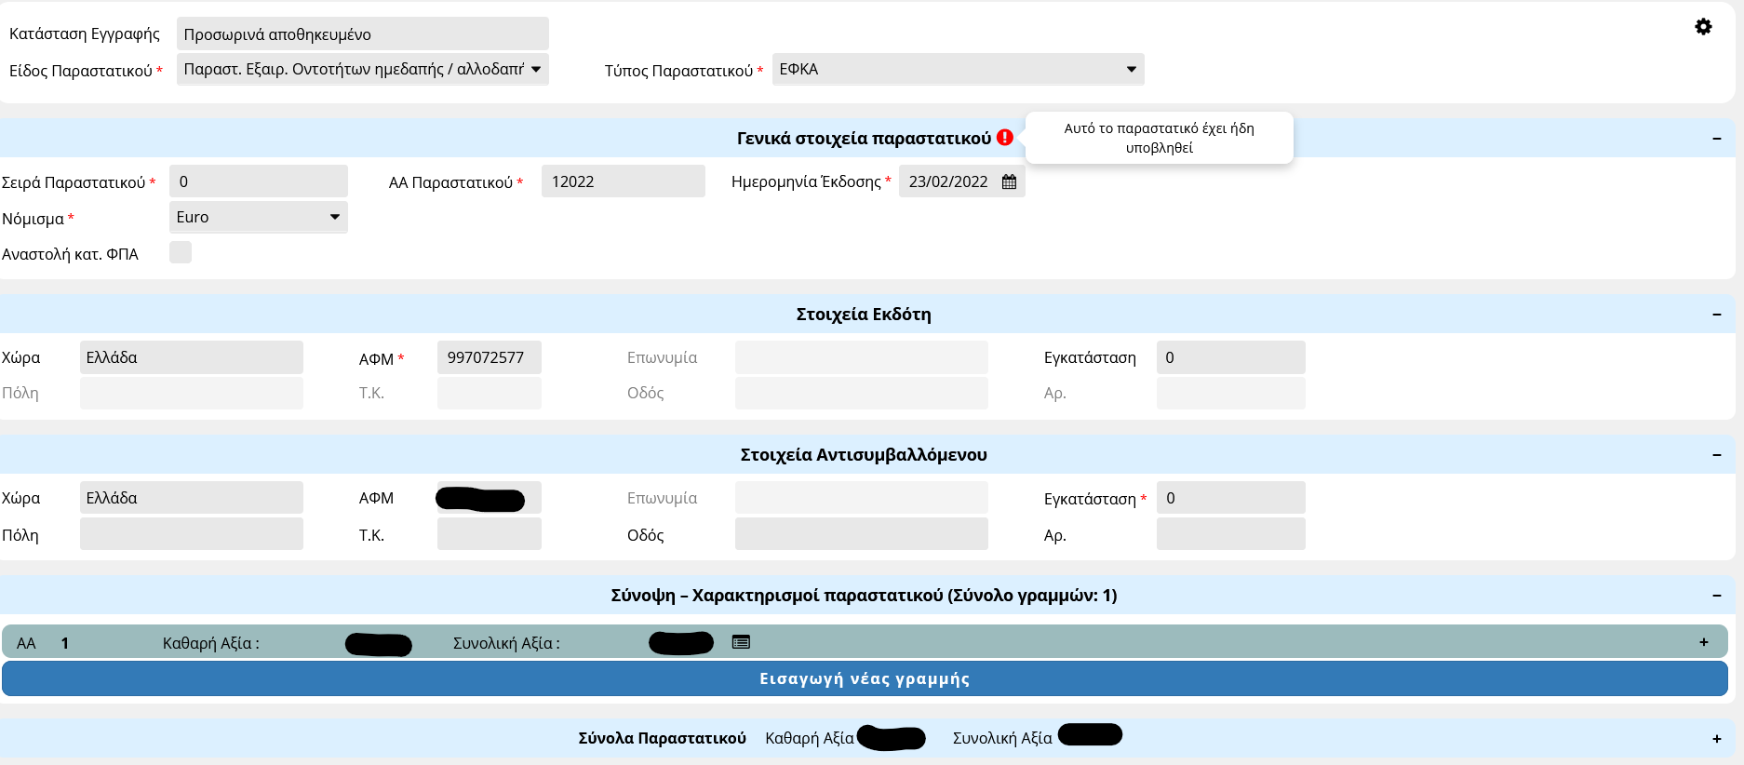This screenshot has width=1744, height=765.
Task: Expand line 1 with plus icon
Action: point(1704,642)
